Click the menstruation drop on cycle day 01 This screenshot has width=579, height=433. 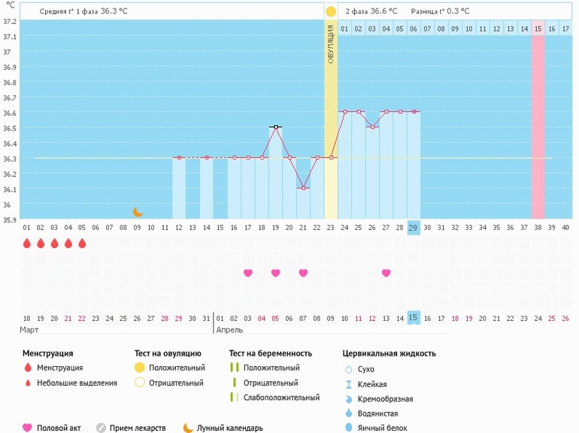pos(27,244)
